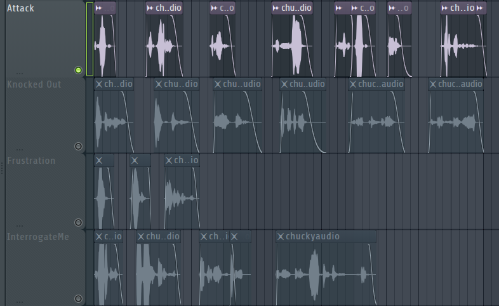Image resolution: width=499 pixels, height=306 pixels.
Task: Click the icon on 'c..io' InterrogateMe clip
Action: click(99, 236)
